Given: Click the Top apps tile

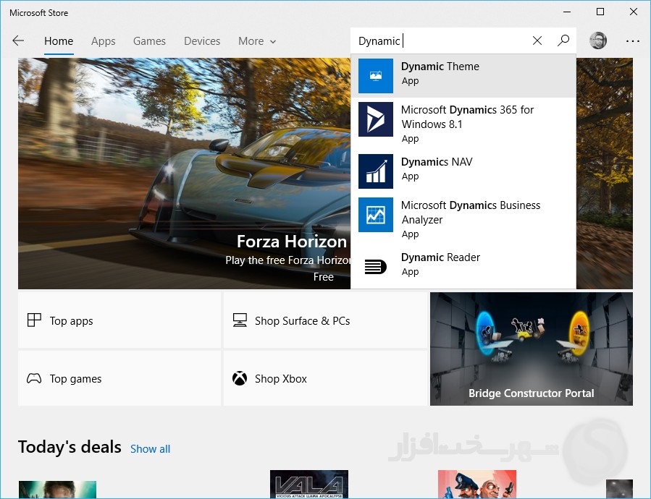Looking at the screenshot, I should pos(119,320).
